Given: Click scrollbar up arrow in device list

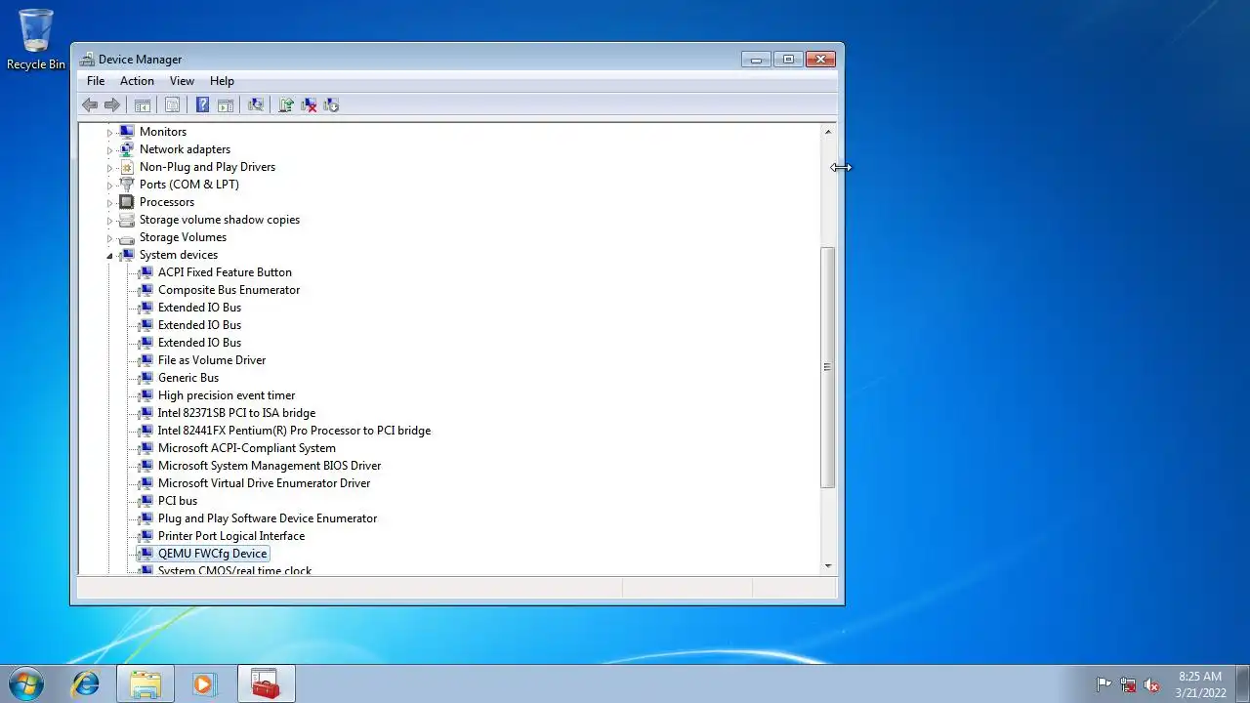Looking at the screenshot, I should tap(828, 132).
